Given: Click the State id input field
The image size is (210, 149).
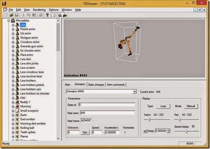Looking at the screenshot, I should [x=107, y=105].
